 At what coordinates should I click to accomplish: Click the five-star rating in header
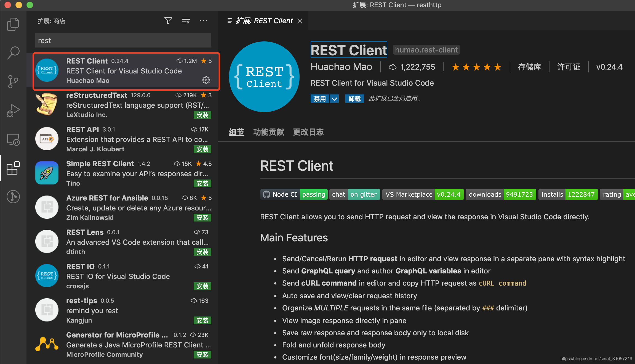476,67
